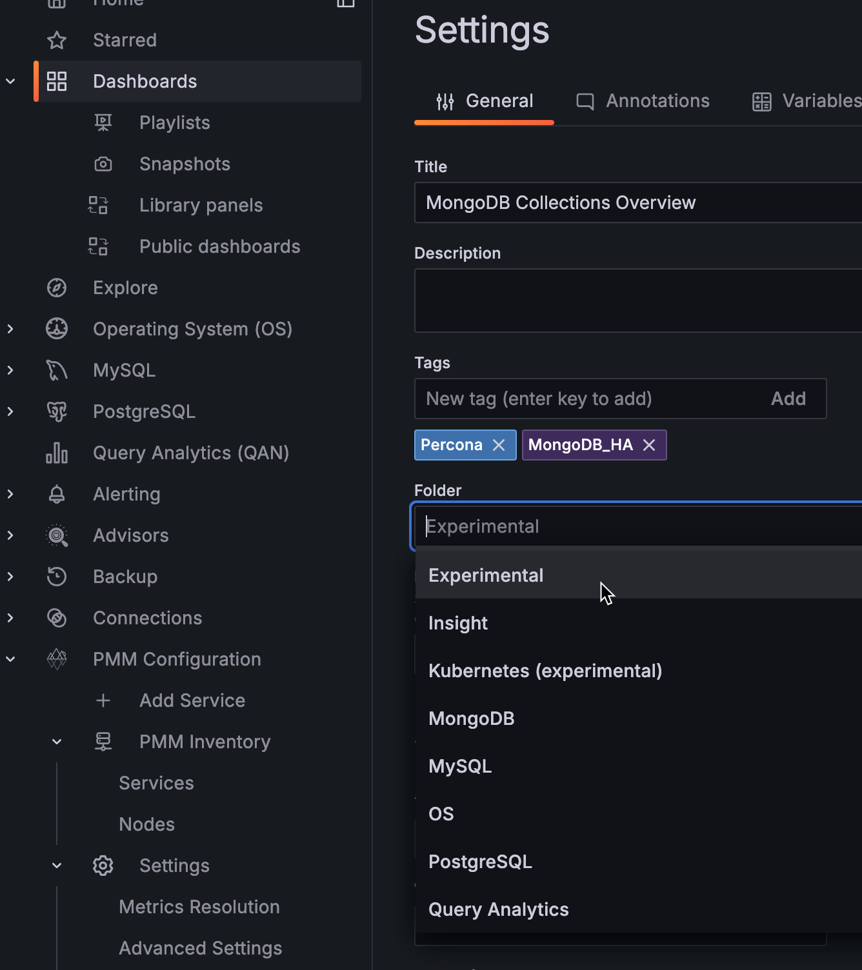Collapse the PMM Inventory subtree chevron
The height and width of the screenshot is (970, 862).
(x=57, y=742)
